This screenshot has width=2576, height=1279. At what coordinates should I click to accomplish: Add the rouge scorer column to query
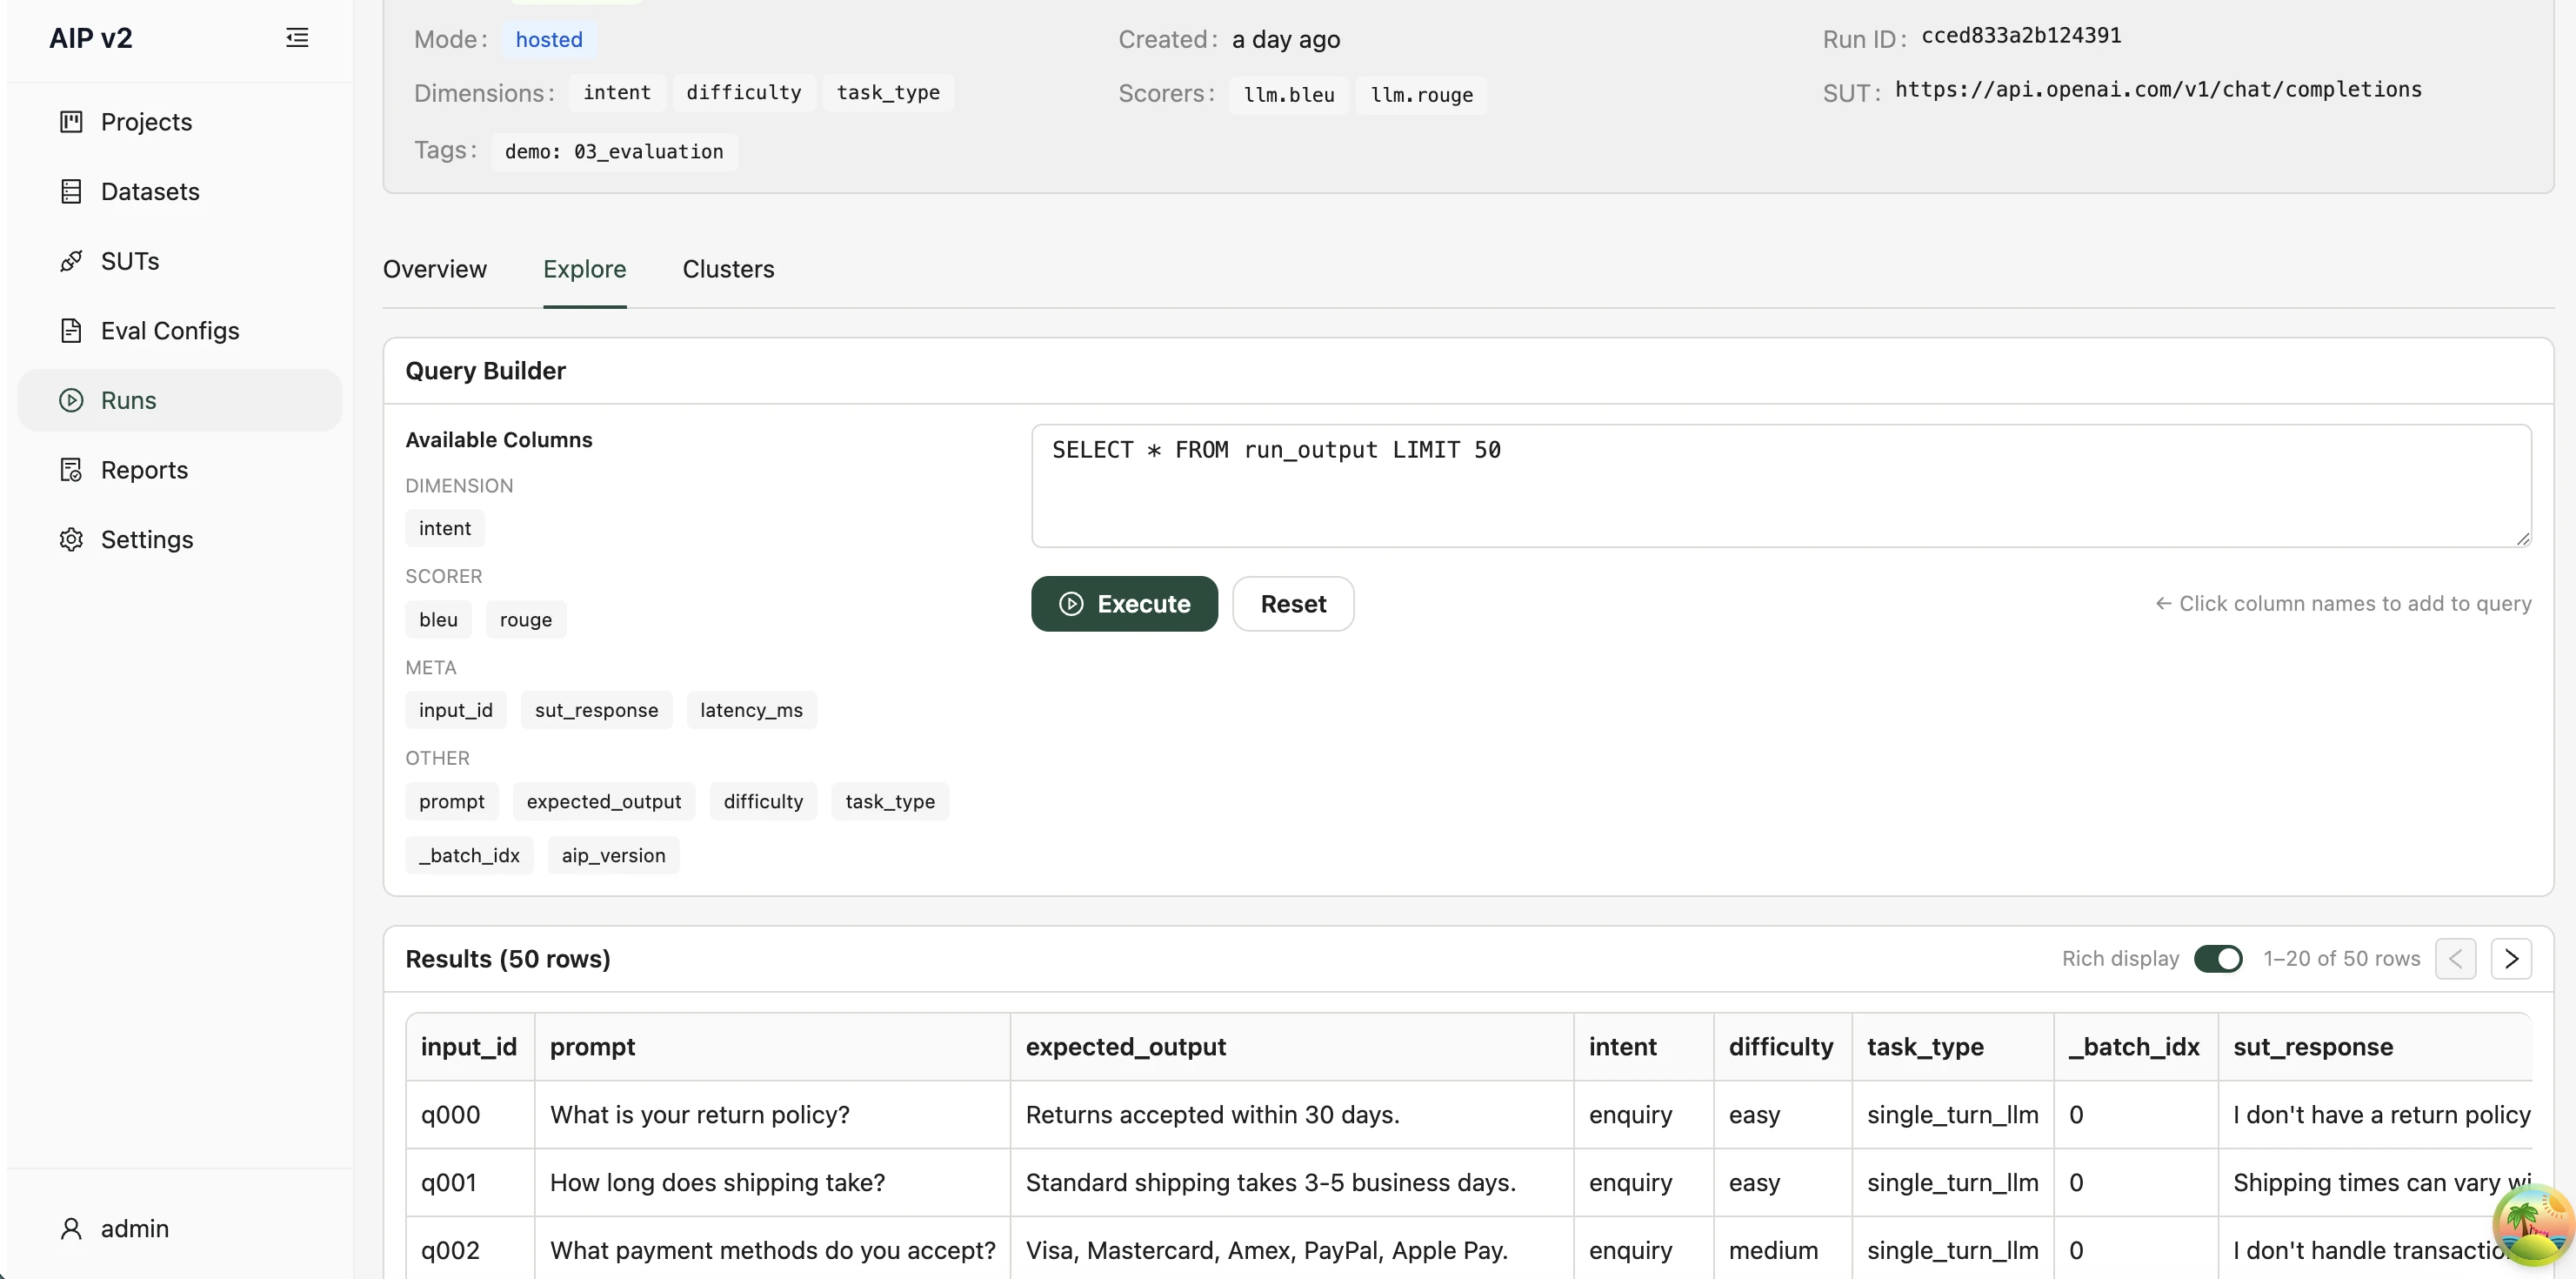[x=526, y=619]
